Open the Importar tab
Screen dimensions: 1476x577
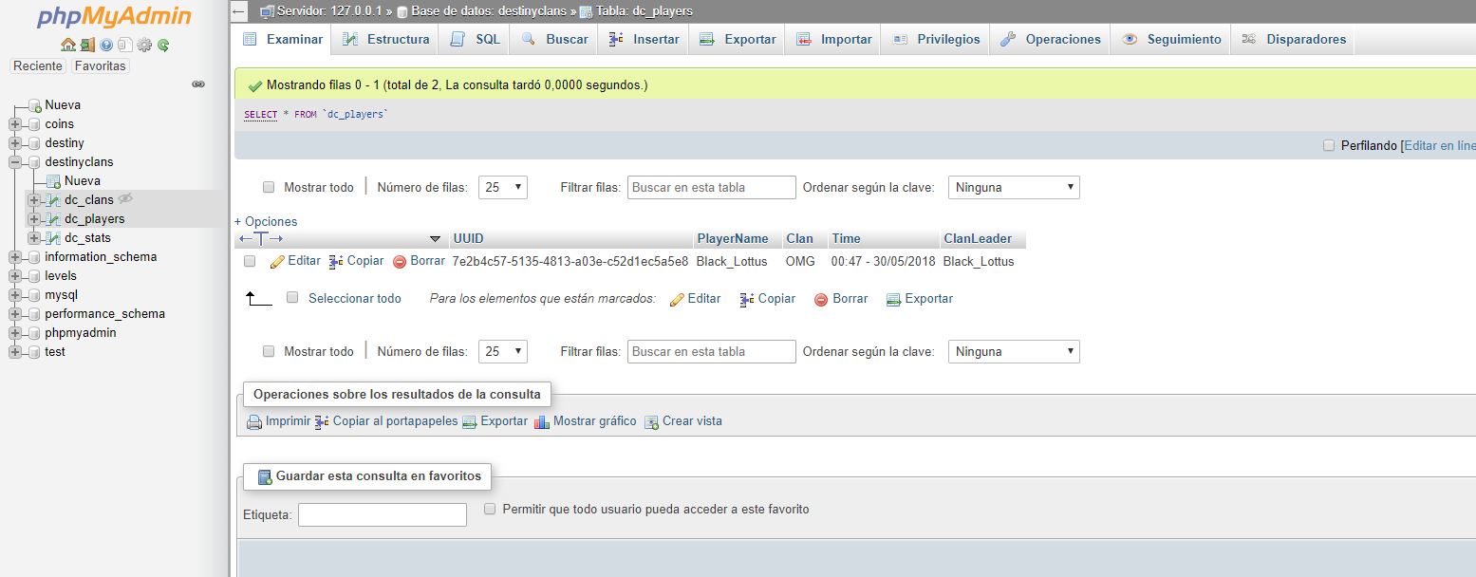point(834,39)
